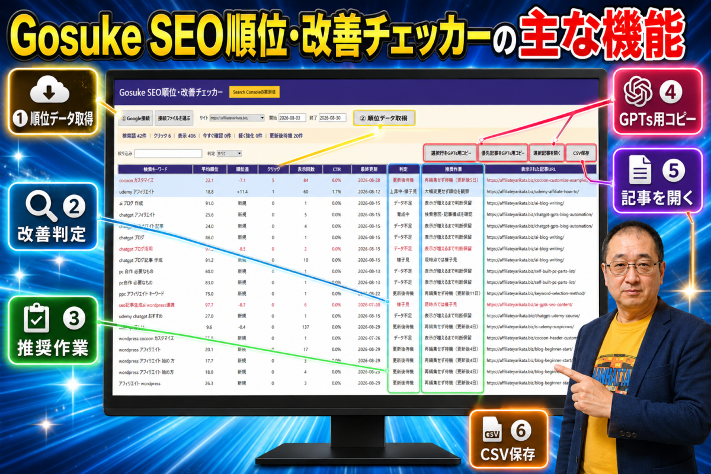Select the ai ブログ 作成 keyword row

coord(357,203)
